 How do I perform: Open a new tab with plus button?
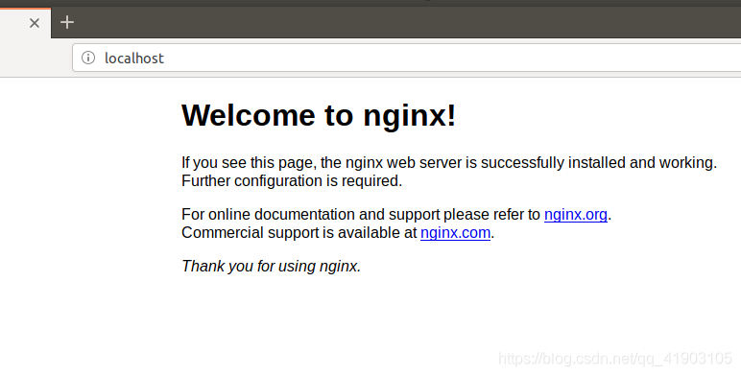coord(67,22)
